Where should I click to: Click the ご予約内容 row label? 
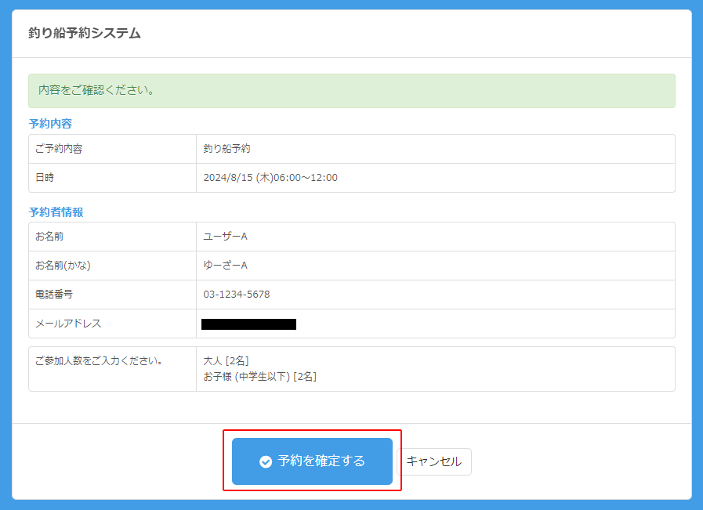[59, 149]
